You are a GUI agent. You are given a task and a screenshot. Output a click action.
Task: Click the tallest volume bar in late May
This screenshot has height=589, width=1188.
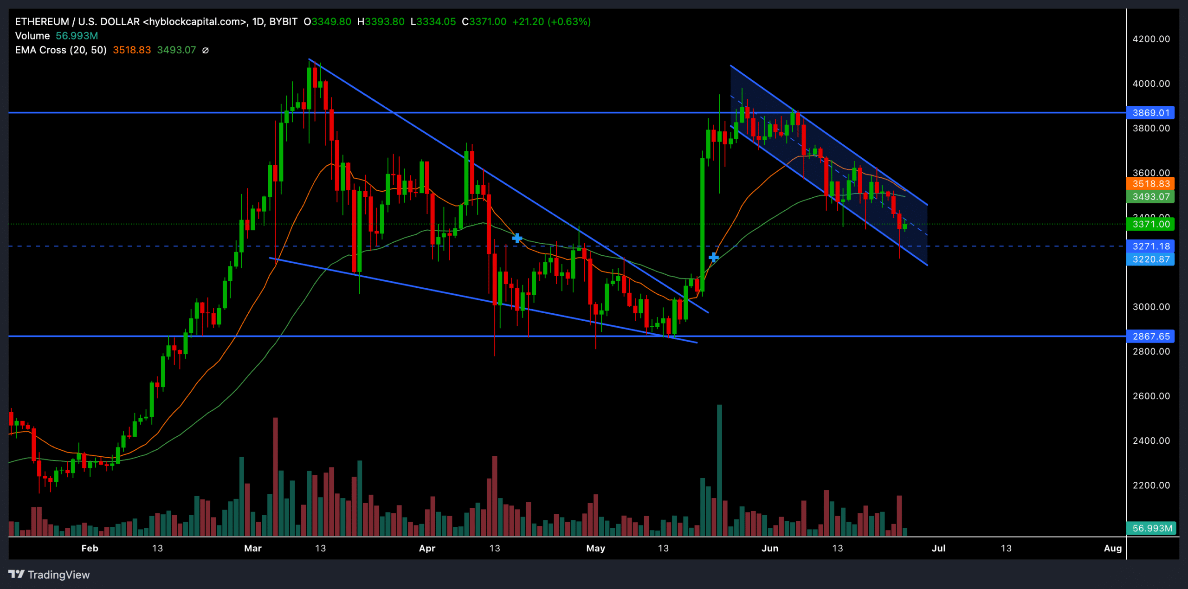(x=719, y=470)
